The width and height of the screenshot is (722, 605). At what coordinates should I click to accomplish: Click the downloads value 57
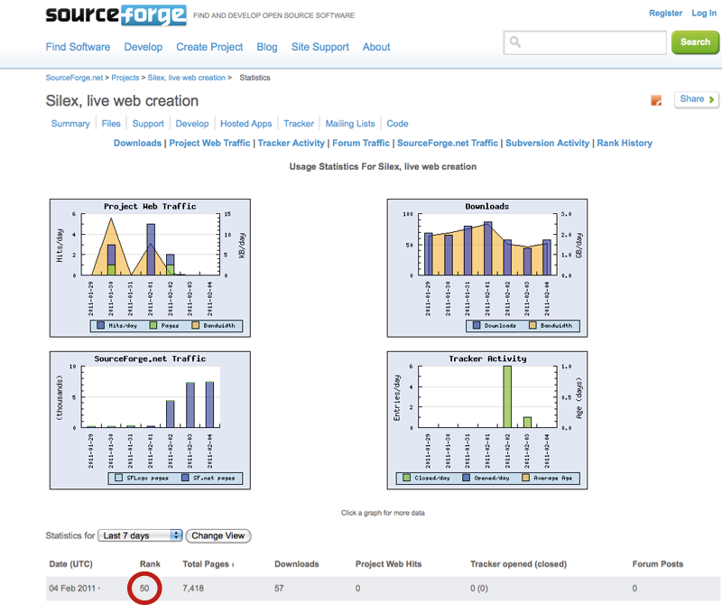click(x=279, y=589)
